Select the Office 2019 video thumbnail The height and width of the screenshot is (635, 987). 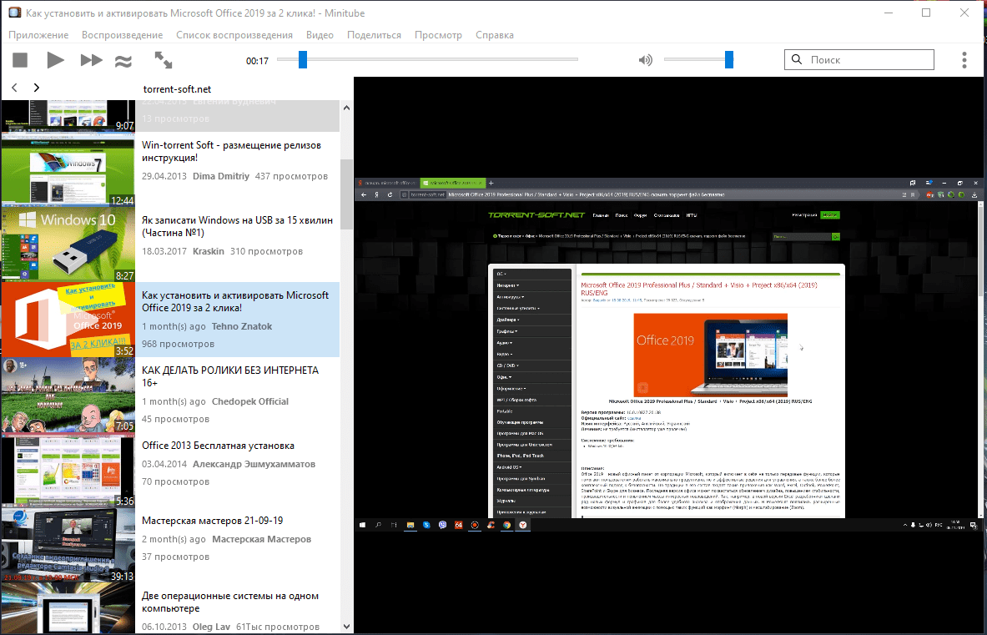(68, 320)
